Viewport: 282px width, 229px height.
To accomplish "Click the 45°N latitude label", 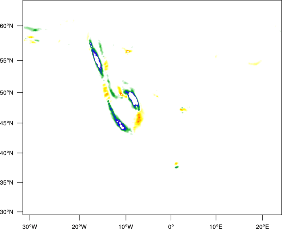I will point(7,123).
